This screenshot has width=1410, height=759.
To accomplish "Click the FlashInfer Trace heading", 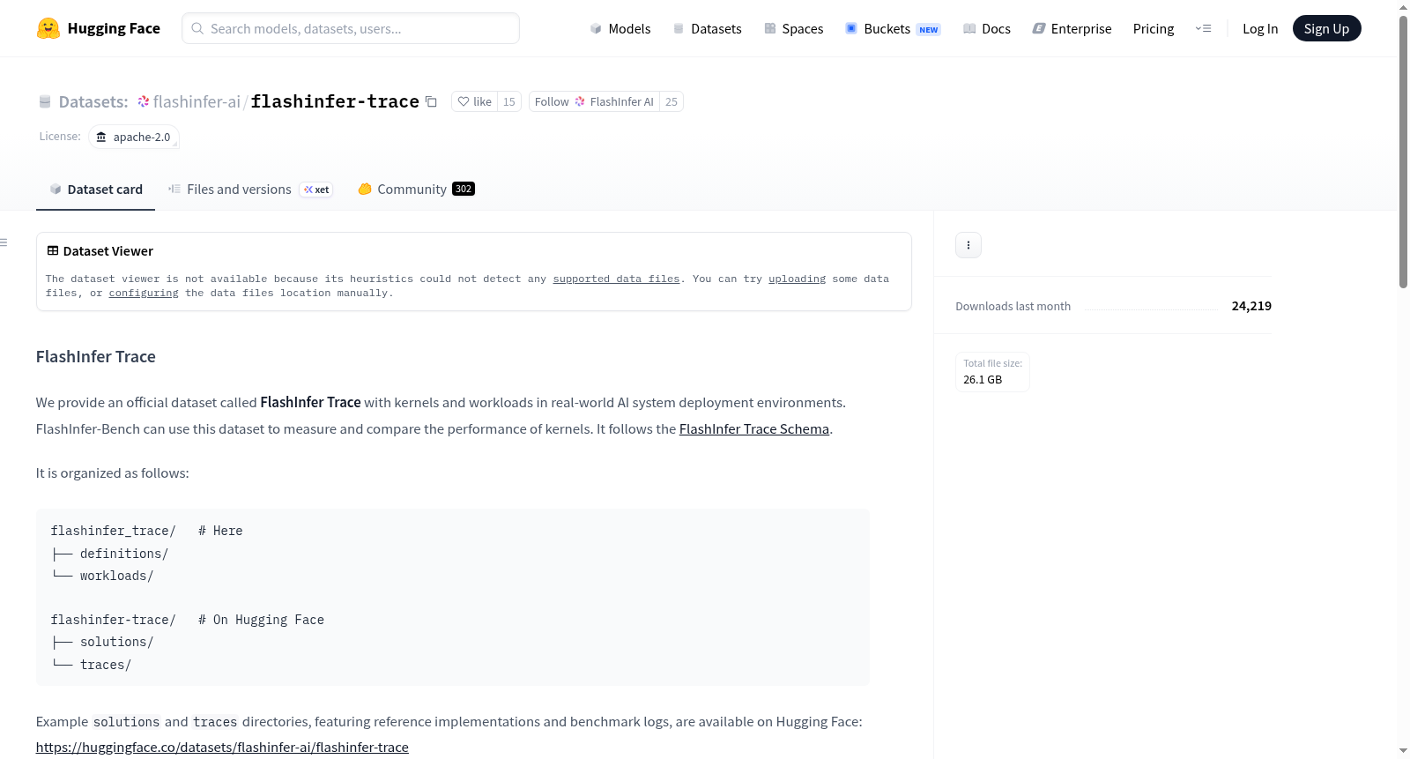I will 96,356.
